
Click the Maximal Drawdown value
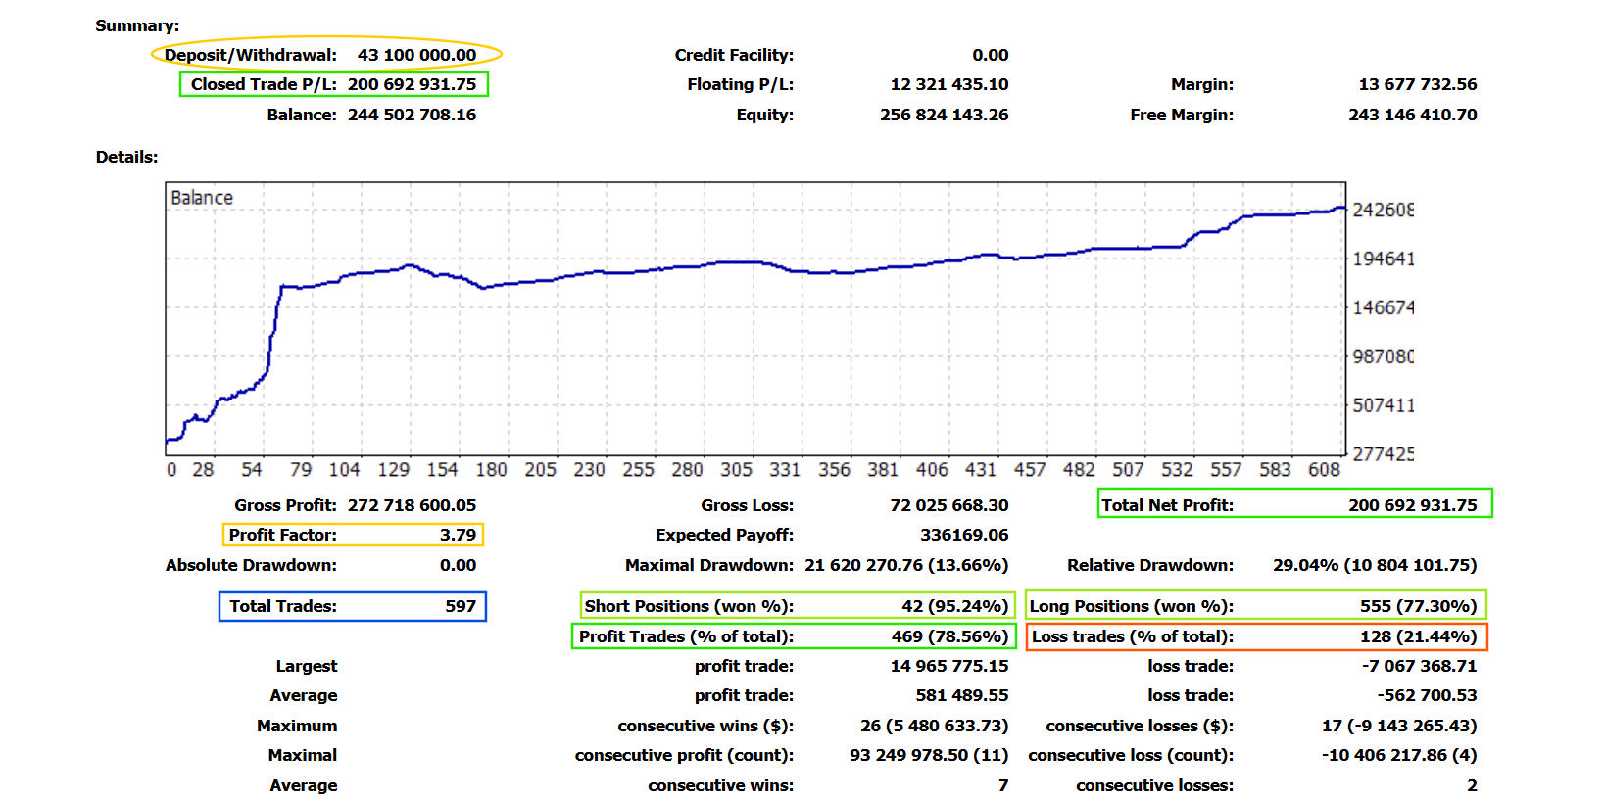(905, 565)
